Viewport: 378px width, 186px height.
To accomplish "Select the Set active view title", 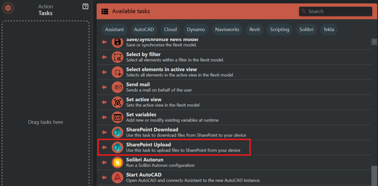I will (x=144, y=99).
